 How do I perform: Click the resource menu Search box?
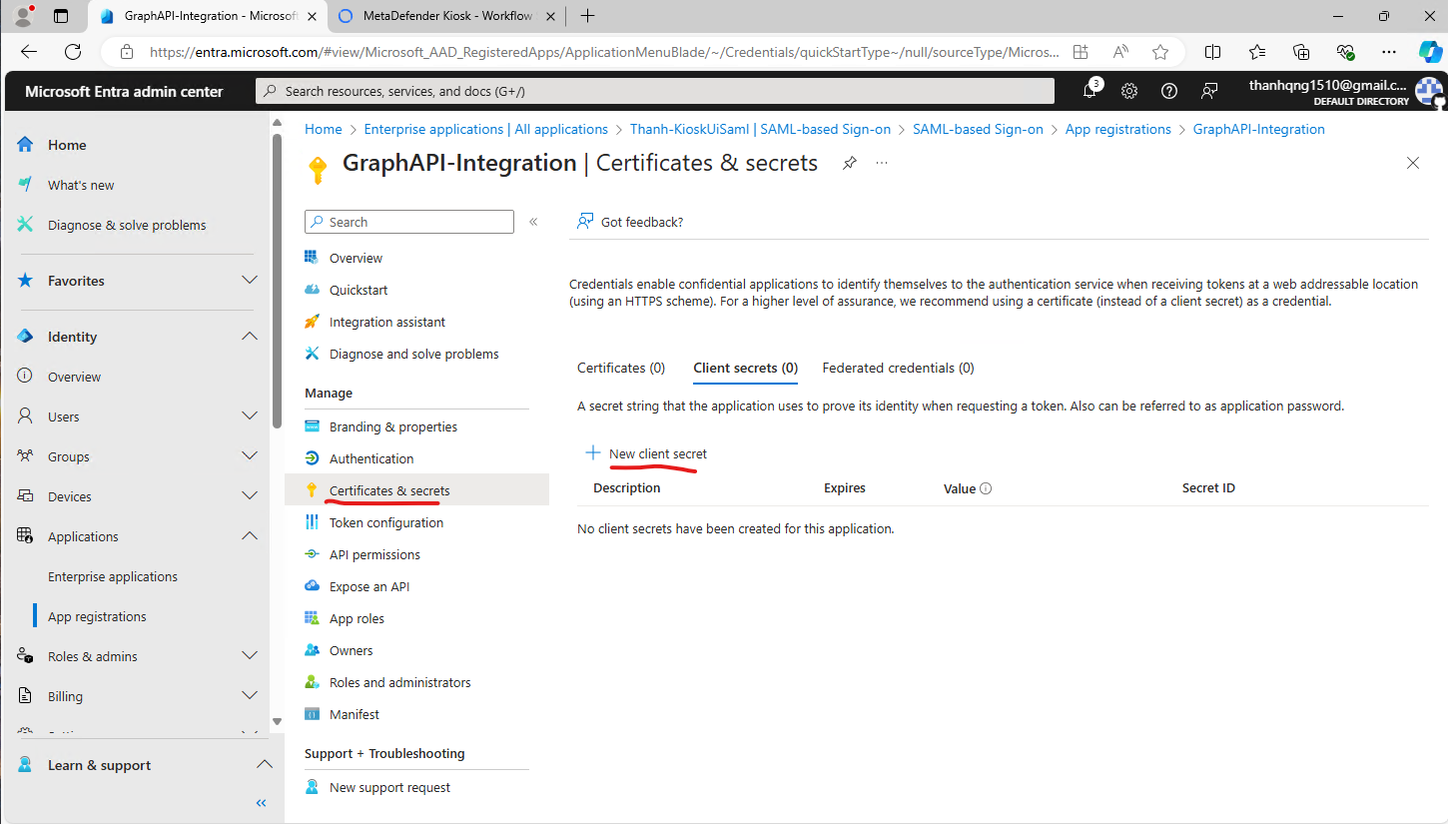pyautogui.click(x=409, y=222)
